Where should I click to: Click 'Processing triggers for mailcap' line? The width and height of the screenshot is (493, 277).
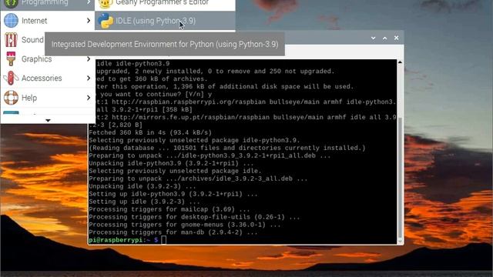coord(169,209)
